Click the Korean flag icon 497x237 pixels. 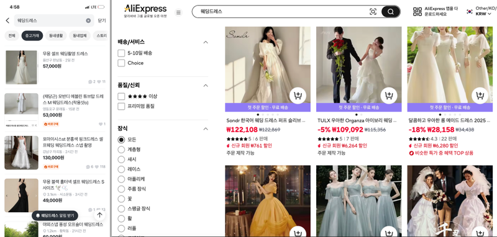point(470,12)
